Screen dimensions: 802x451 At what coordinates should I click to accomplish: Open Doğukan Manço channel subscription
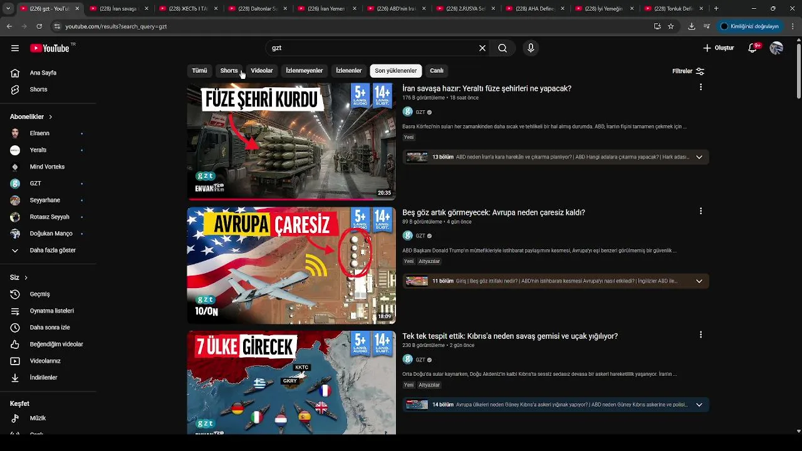[48, 234]
